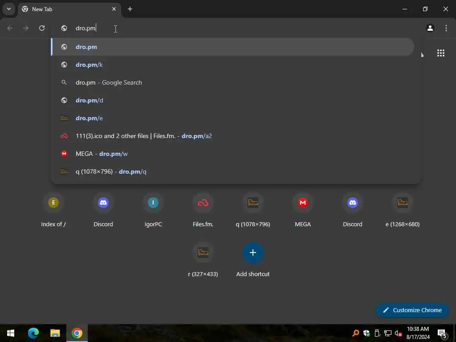Click the muted volume tray icon

(398, 333)
